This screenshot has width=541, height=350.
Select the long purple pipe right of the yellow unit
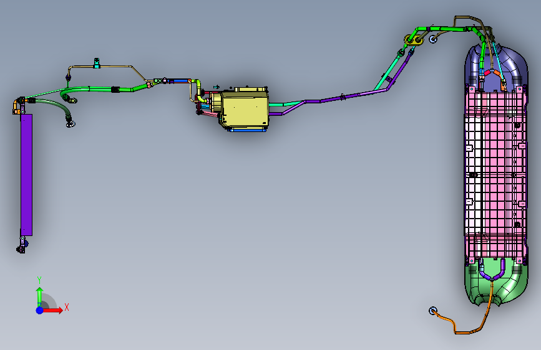tap(340, 97)
